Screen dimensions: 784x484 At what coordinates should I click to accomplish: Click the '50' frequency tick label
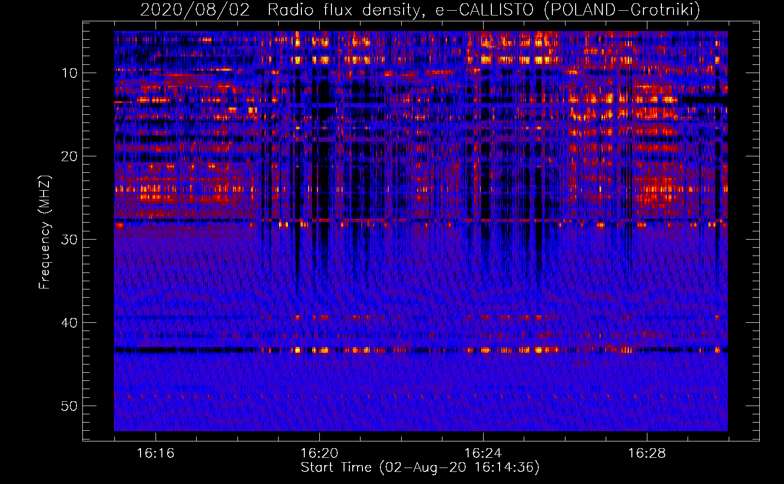[69, 406]
